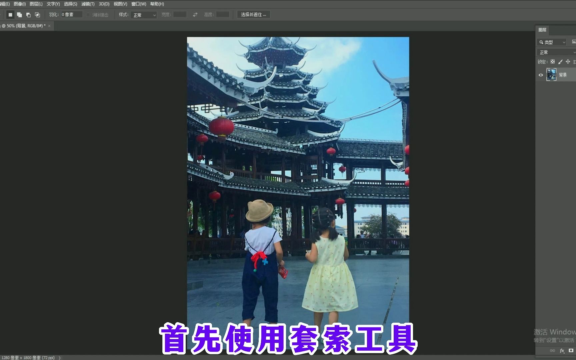Screen dimensions: 576x360
Task: Click the add layer mask icon
Action: [571, 351]
